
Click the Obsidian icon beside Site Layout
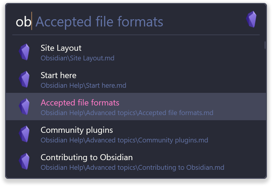[24, 52]
